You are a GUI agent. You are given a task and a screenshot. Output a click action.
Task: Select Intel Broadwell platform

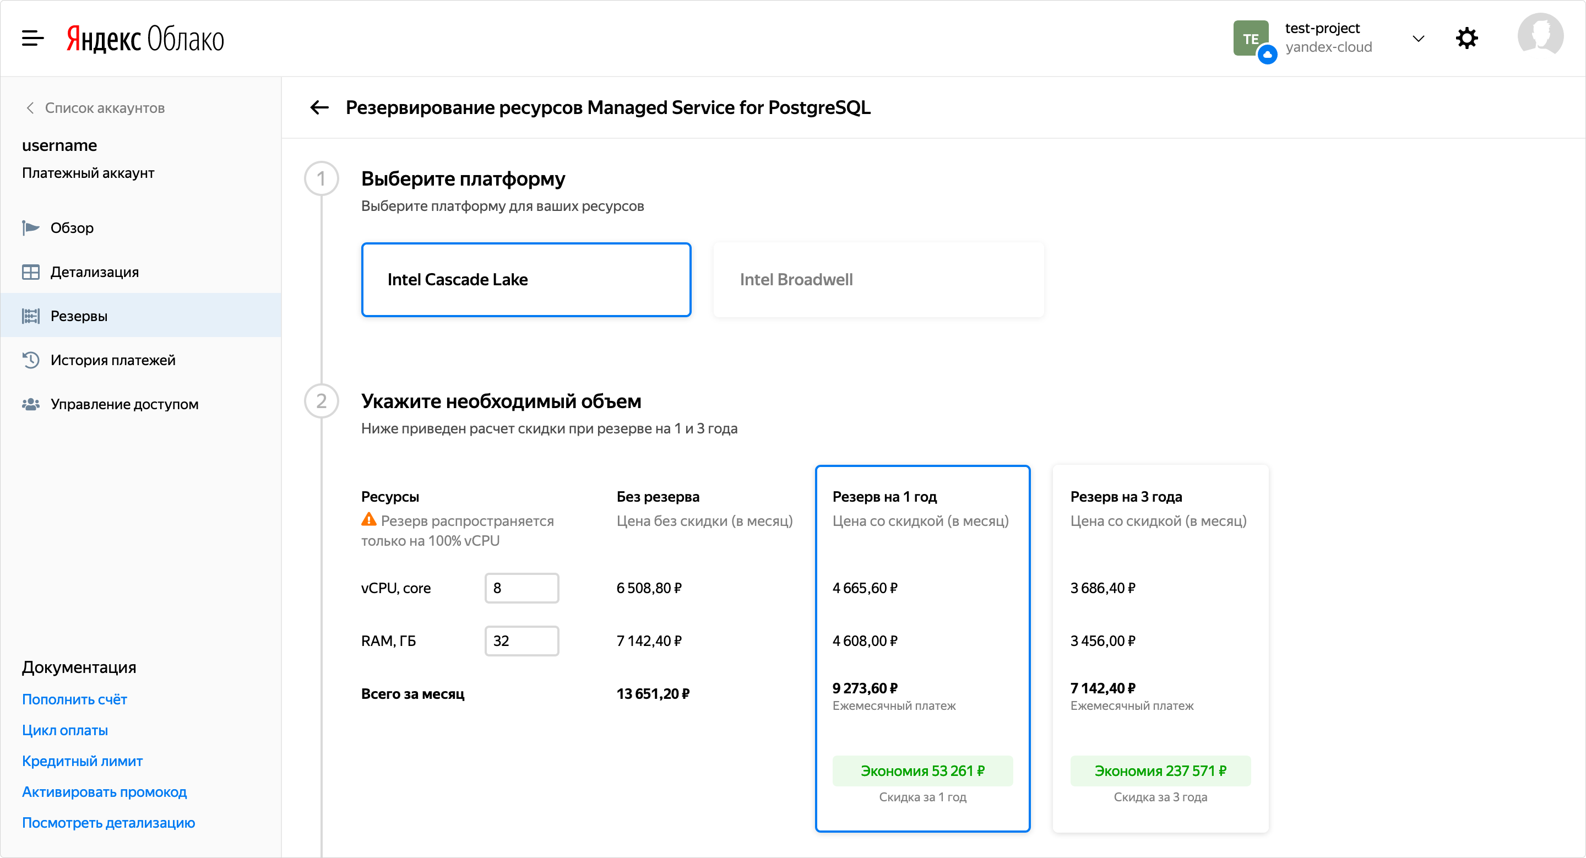click(878, 279)
